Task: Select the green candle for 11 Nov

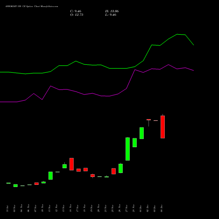Action: click(50, 176)
